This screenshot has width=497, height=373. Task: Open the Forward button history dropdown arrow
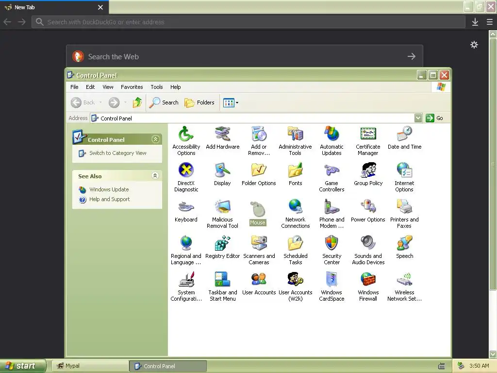click(126, 102)
